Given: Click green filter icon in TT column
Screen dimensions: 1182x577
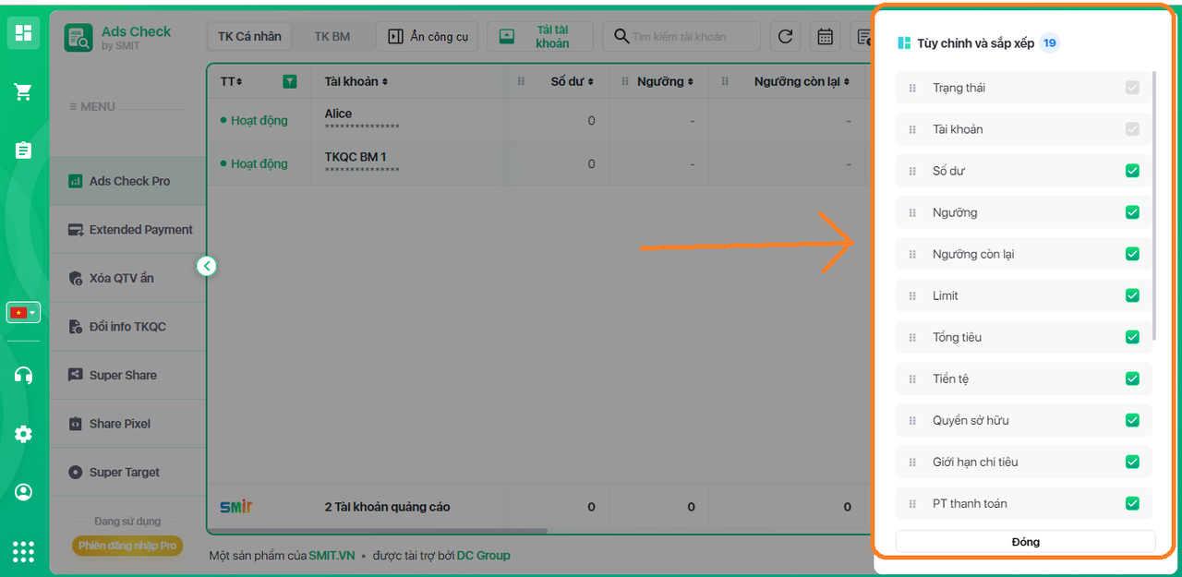Looking at the screenshot, I should point(290,81).
